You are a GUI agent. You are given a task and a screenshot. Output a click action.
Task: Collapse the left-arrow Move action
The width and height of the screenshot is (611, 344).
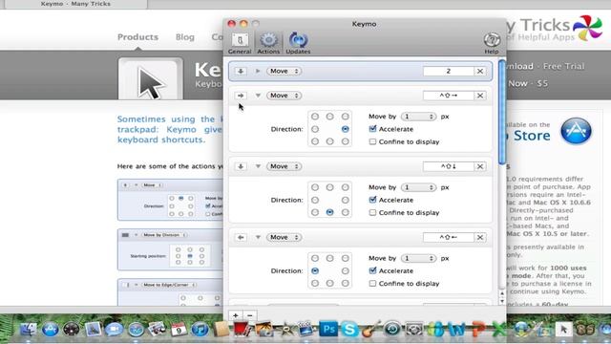coord(258,237)
